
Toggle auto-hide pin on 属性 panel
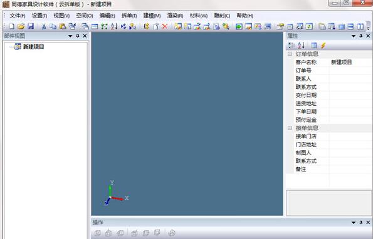coord(361,36)
